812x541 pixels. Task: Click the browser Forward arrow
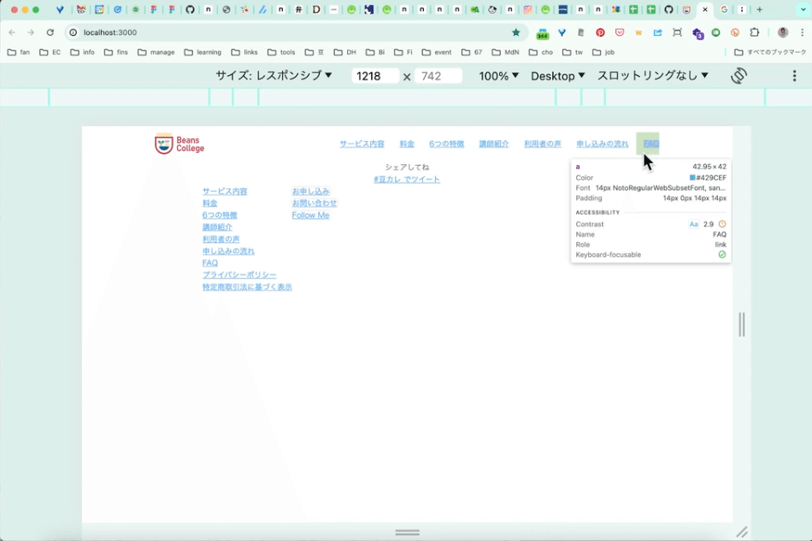point(31,32)
